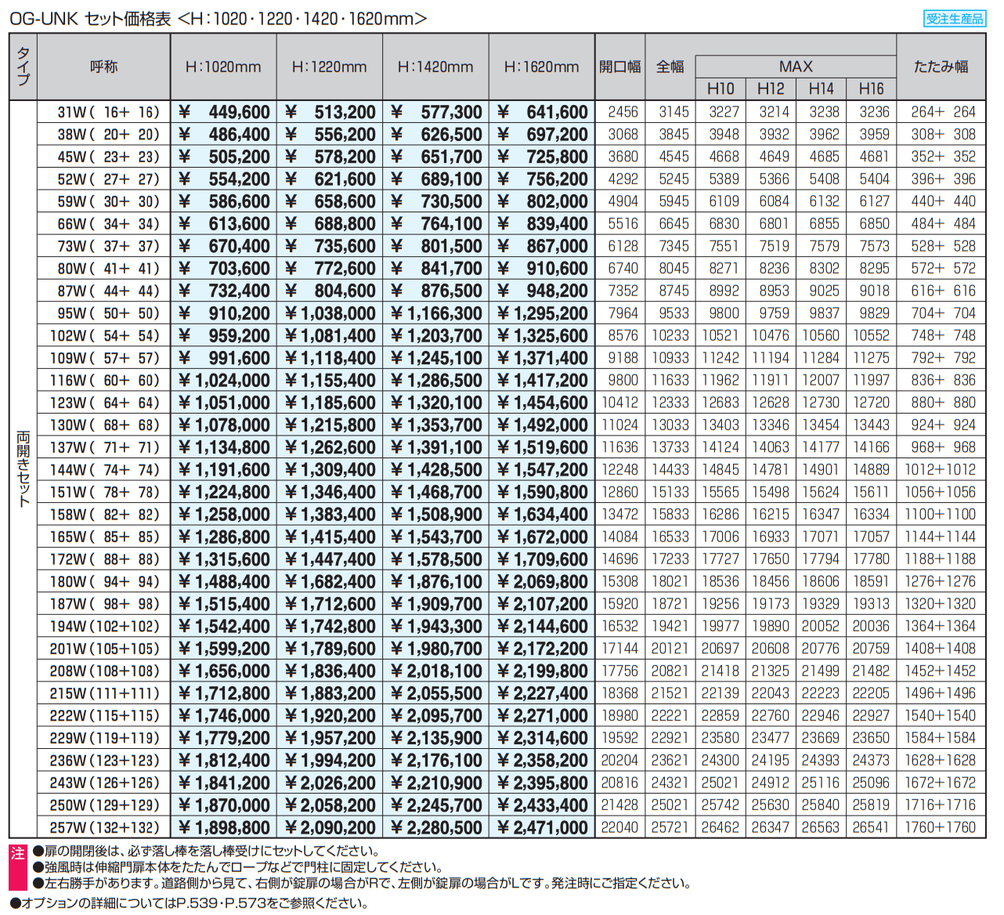Select the H:1220mm column header
1004x915 pixels.
329,67
